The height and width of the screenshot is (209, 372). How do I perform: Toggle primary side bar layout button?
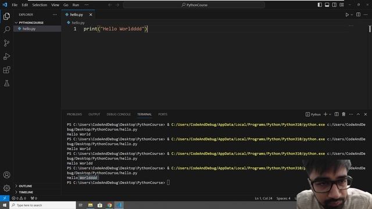point(320,5)
